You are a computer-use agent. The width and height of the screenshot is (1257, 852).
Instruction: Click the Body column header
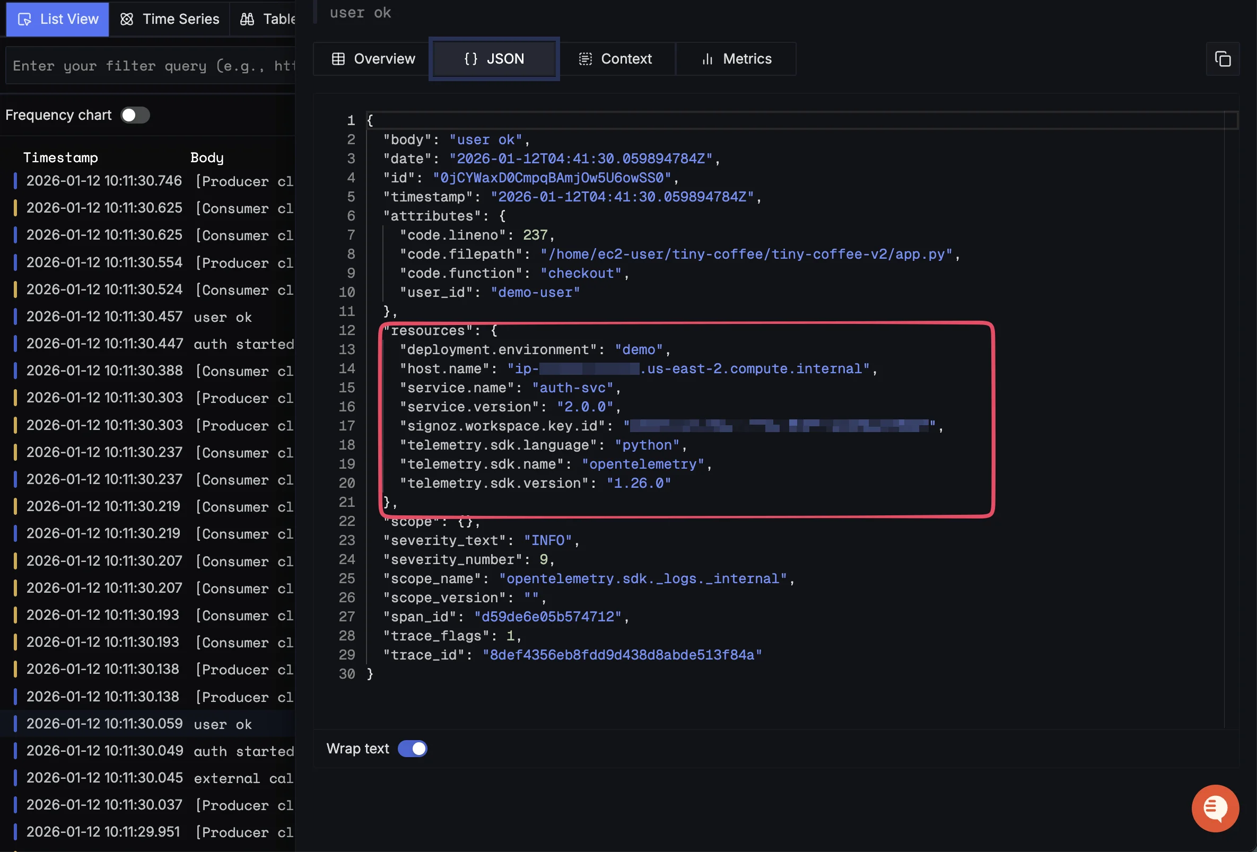coord(207,157)
